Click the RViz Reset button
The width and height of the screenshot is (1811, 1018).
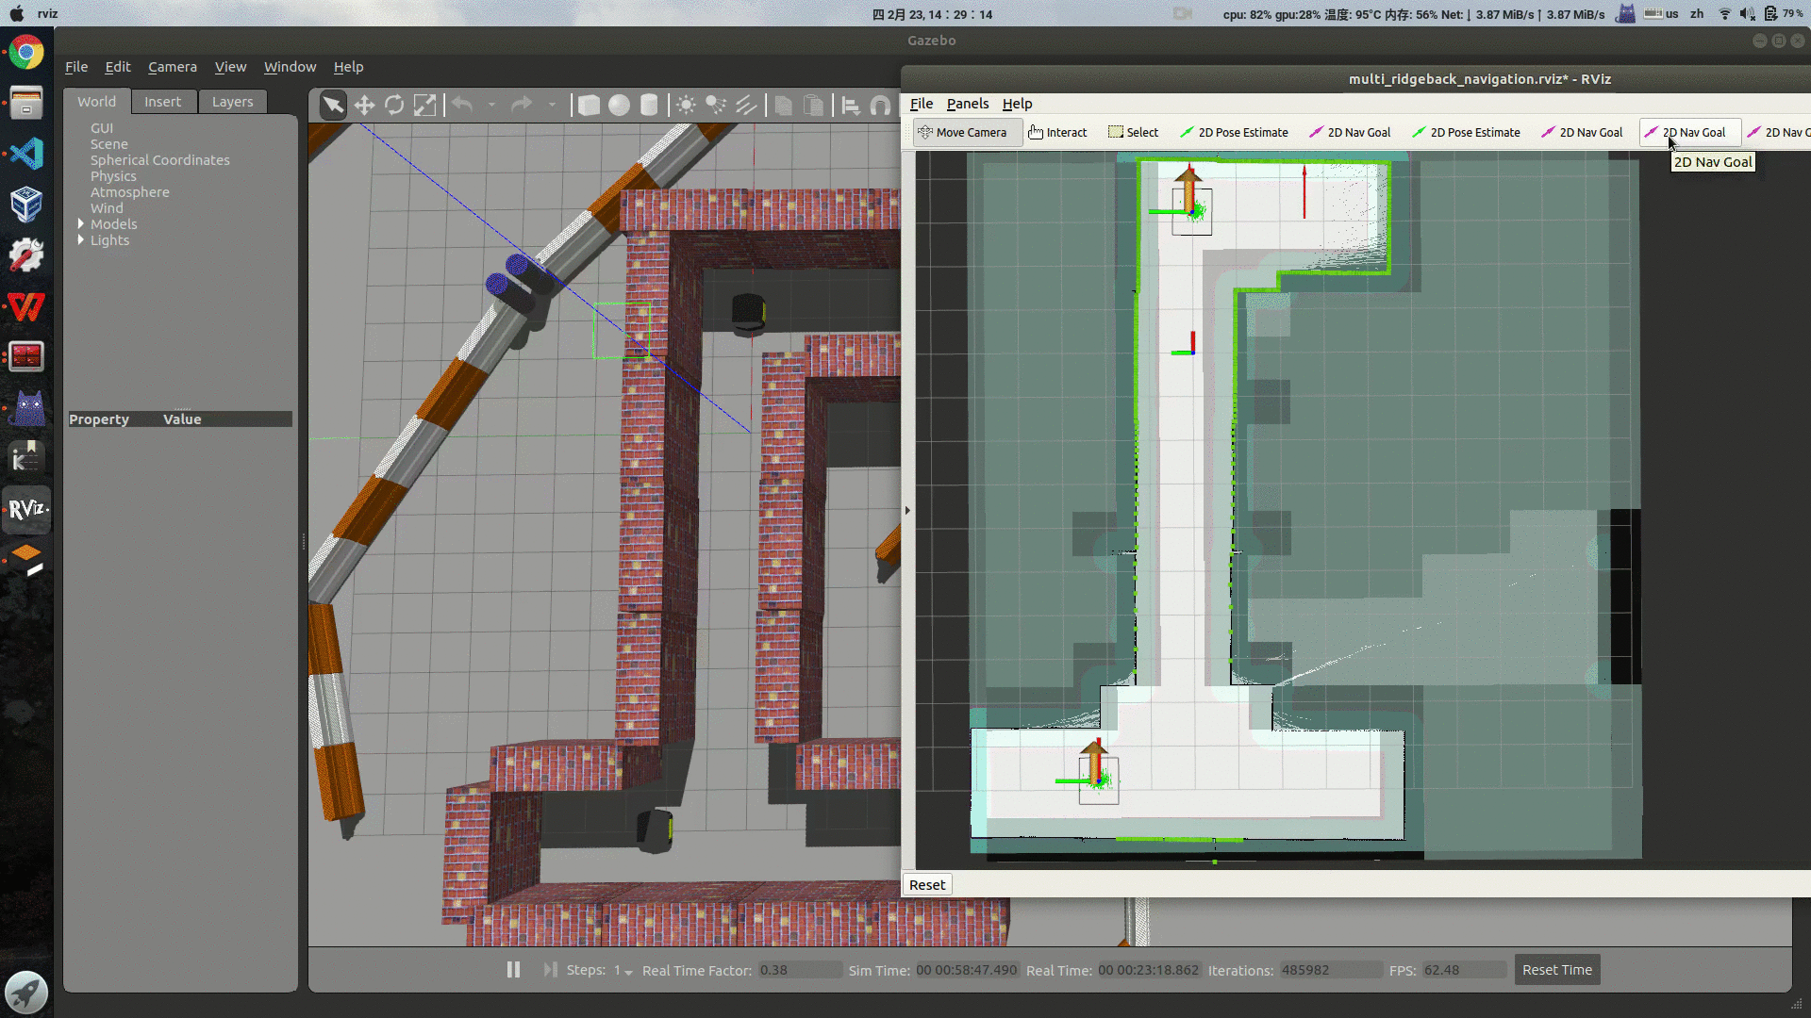coord(927,884)
